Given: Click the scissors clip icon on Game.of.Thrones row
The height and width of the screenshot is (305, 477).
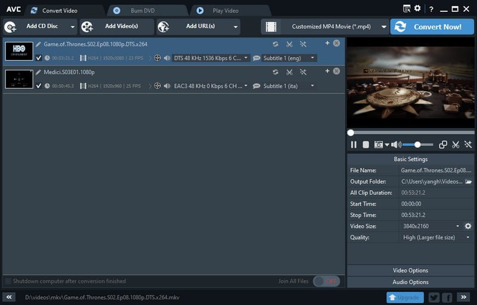Looking at the screenshot, I should (x=289, y=44).
